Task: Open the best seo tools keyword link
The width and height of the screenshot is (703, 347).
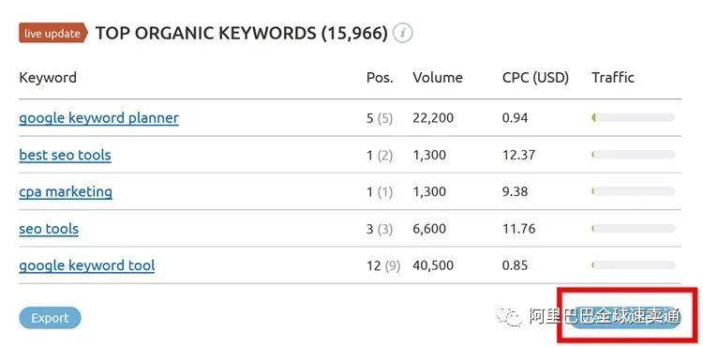Action: [x=65, y=155]
